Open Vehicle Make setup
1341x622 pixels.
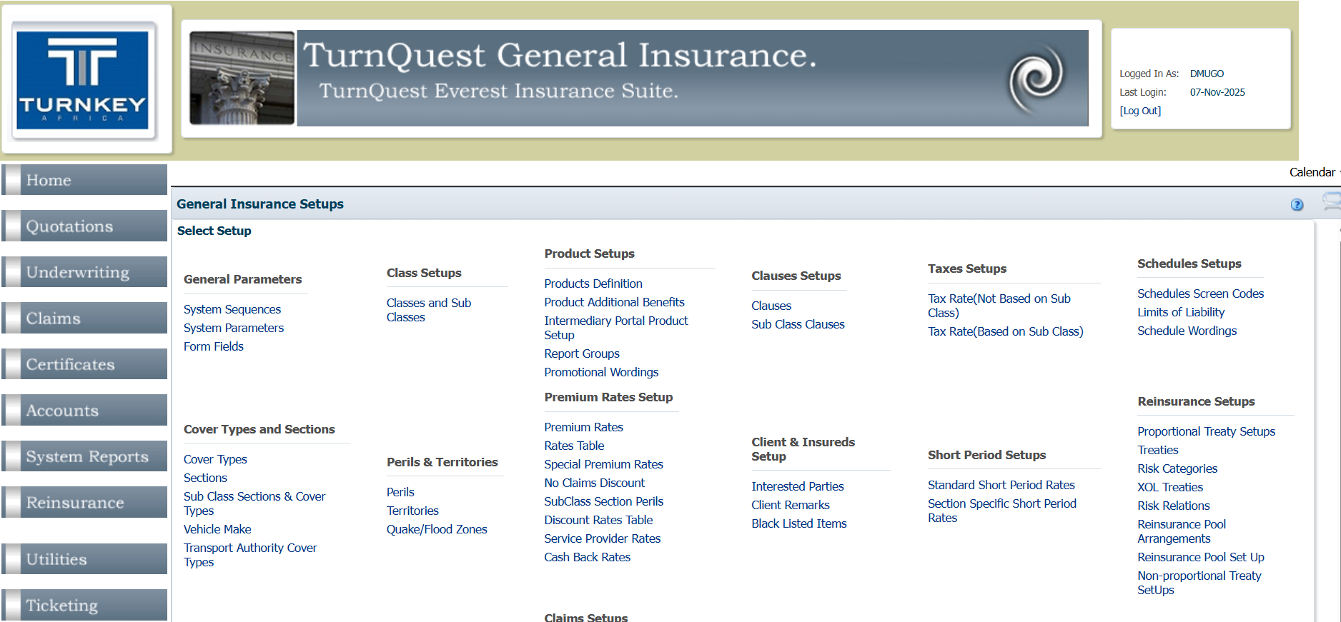click(217, 529)
